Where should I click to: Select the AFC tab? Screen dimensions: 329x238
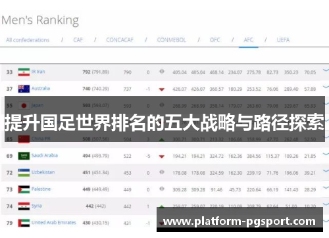[x=249, y=40]
